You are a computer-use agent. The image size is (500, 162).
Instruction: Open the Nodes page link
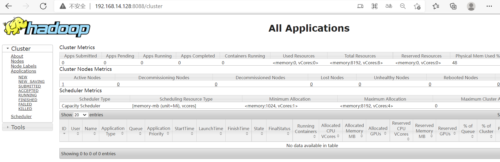pyautogui.click(x=17, y=61)
